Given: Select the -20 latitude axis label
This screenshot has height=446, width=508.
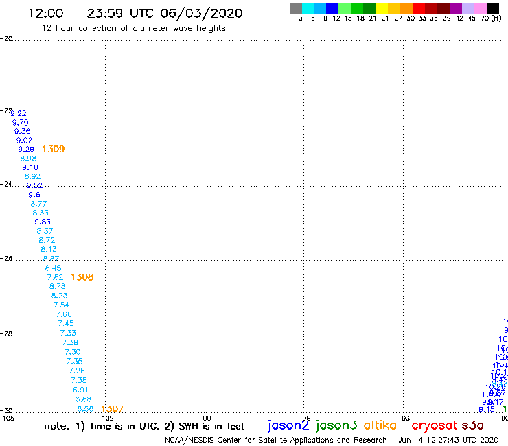Looking at the screenshot, I should pyautogui.click(x=6, y=38).
